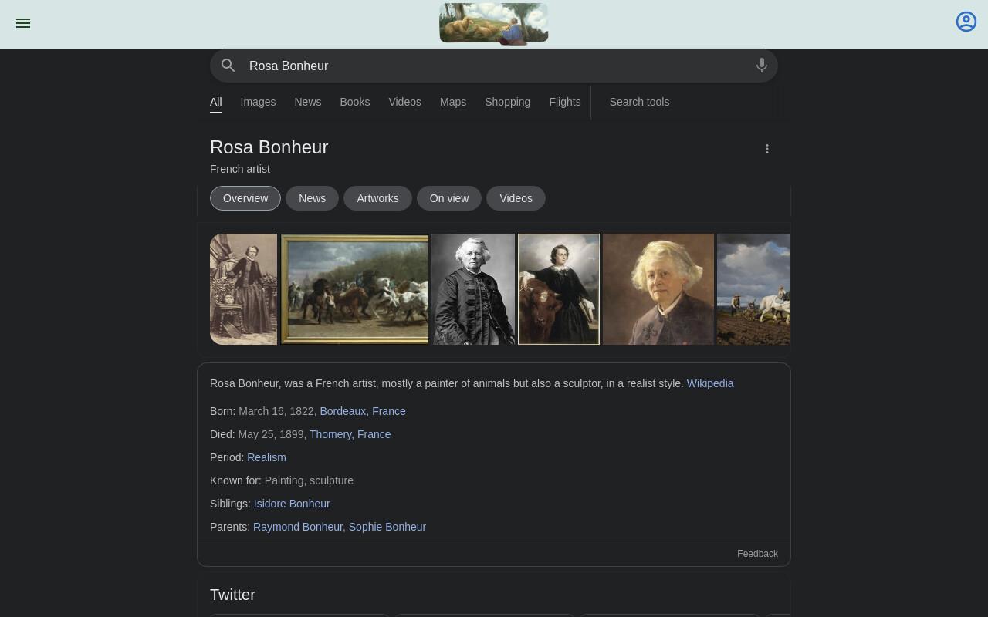This screenshot has height=617, width=988.
Task: Click the search magnifier icon
Action: click(x=228, y=66)
